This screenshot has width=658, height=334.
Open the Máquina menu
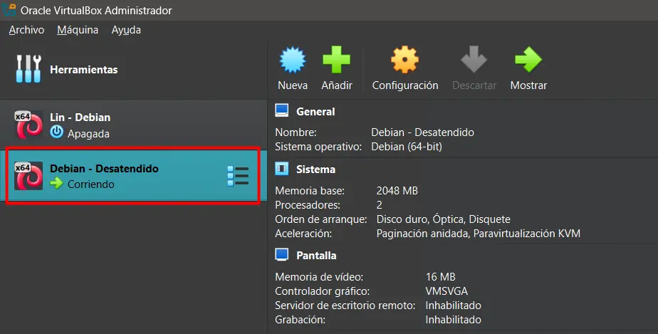click(78, 30)
